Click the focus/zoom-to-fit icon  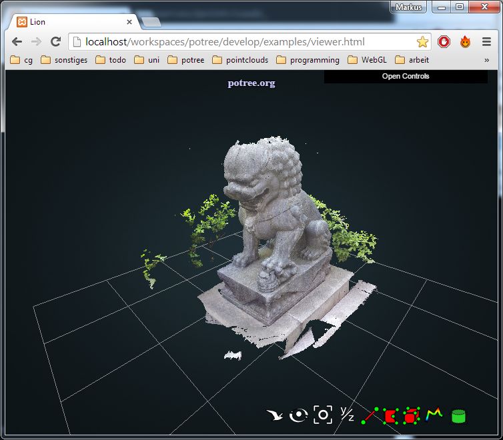(323, 415)
